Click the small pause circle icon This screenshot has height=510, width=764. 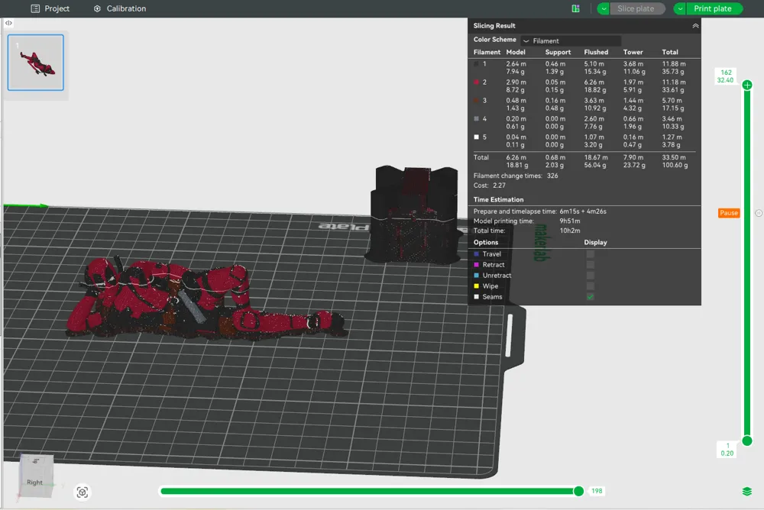tap(759, 213)
